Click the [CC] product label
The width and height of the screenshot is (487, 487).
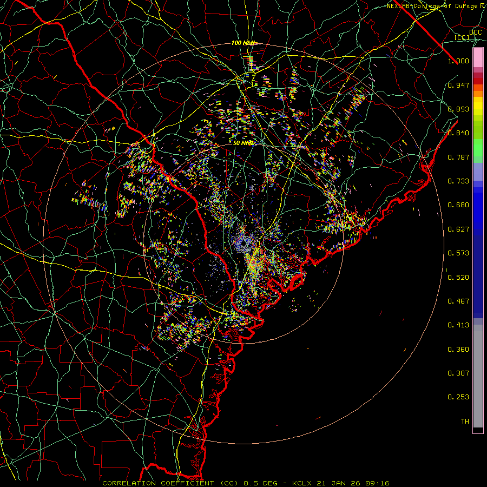(462, 37)
